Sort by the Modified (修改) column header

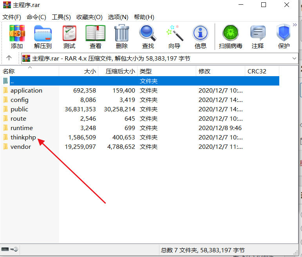click(x=204, y=71)
